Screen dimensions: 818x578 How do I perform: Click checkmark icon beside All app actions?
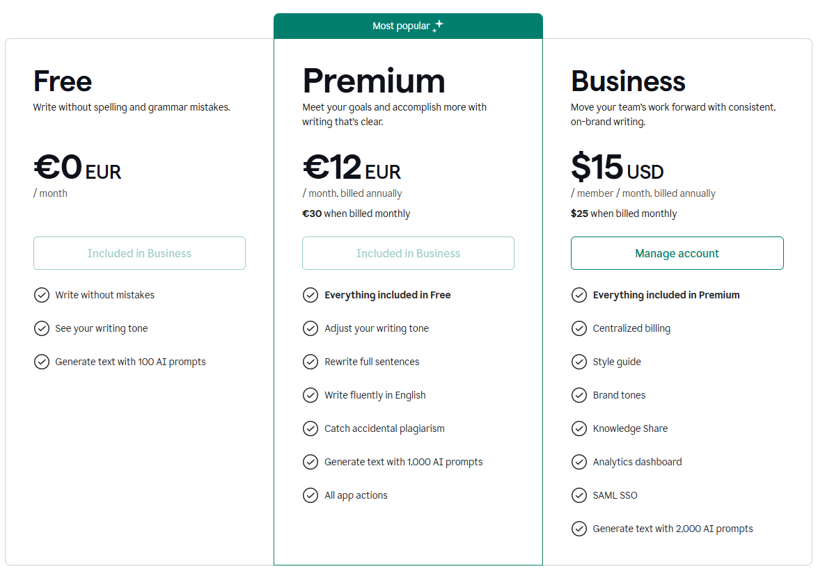(x=310, y=495)
